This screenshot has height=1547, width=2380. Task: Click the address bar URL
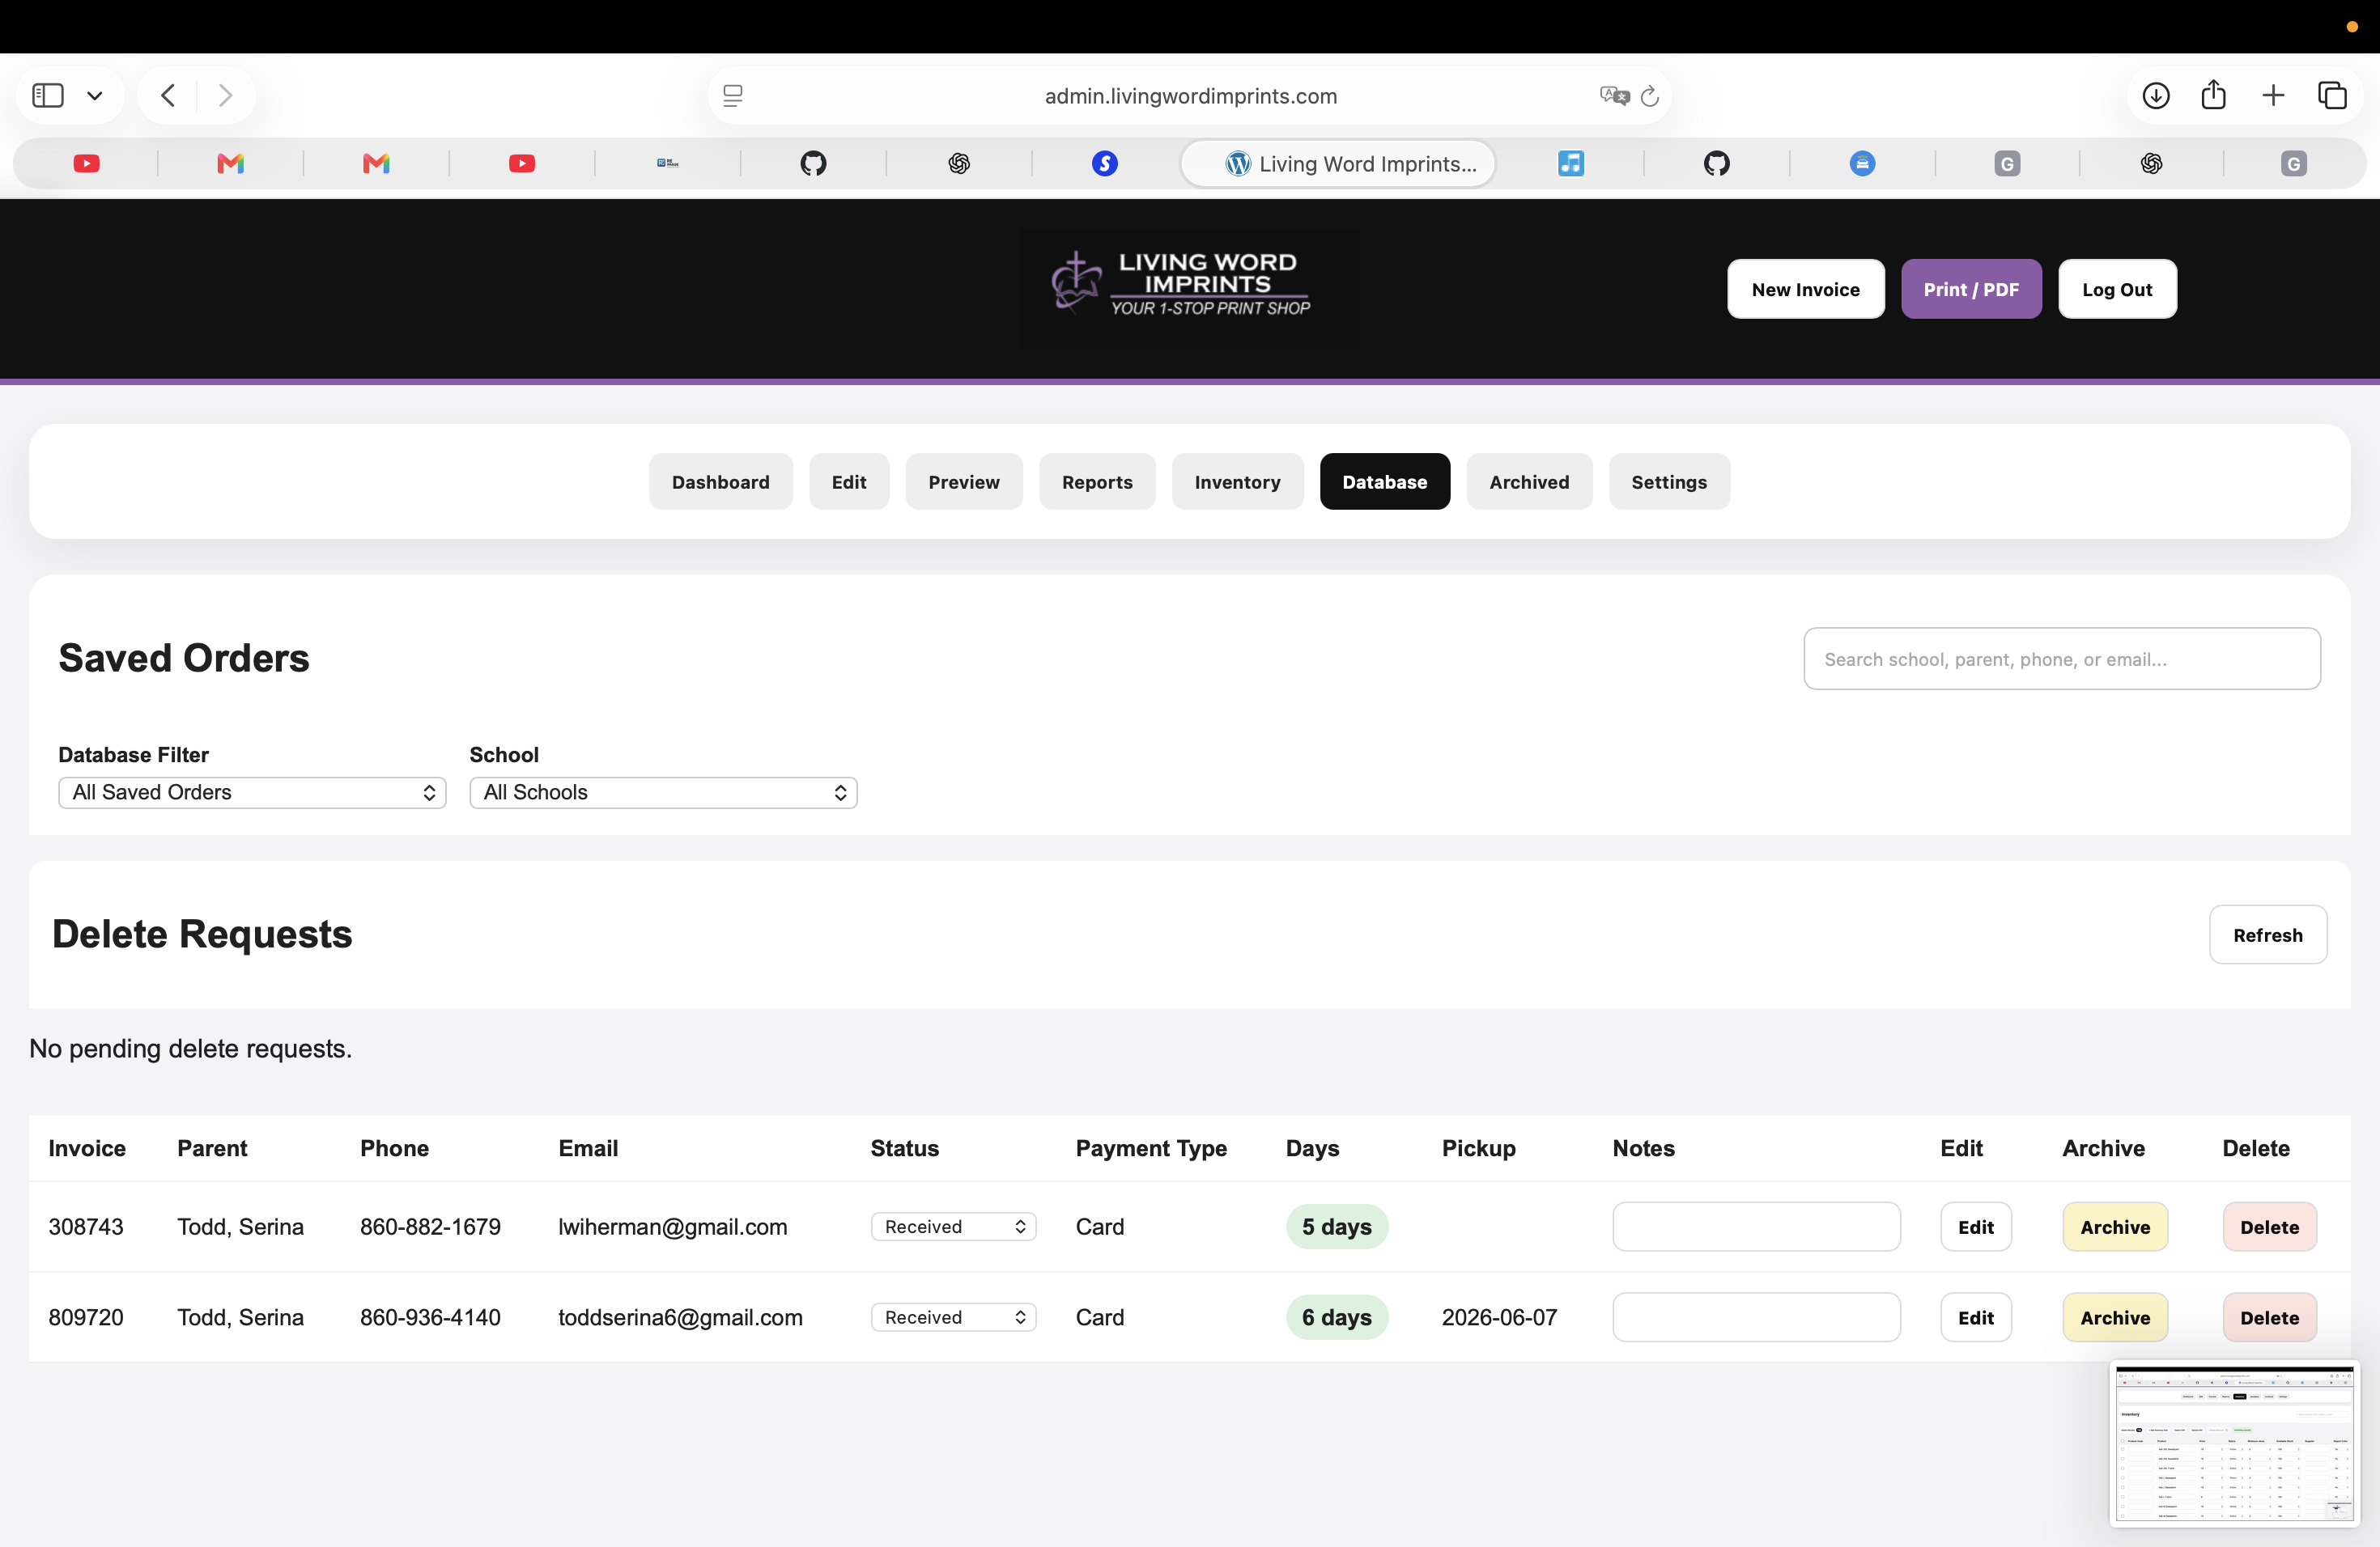[x=1190, y=96]
